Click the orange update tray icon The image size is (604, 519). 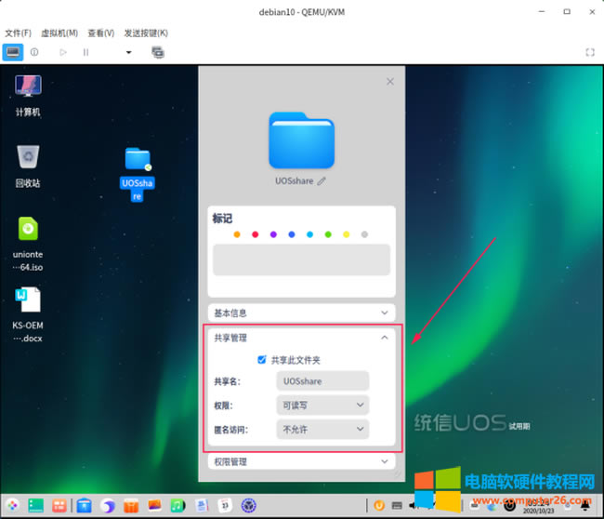[x=379, y=505]
